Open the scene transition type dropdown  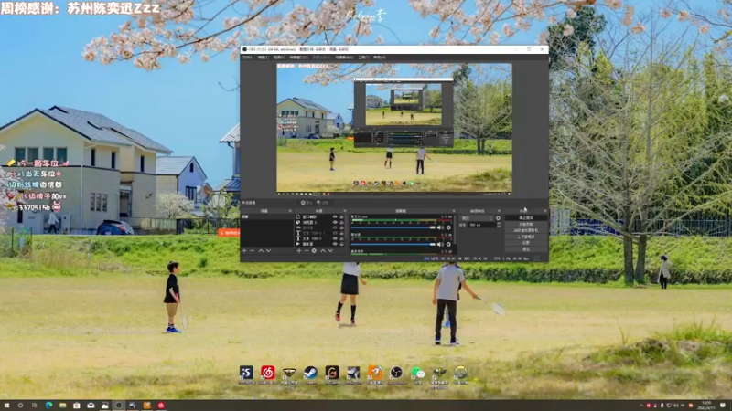[x=477, y=218]
